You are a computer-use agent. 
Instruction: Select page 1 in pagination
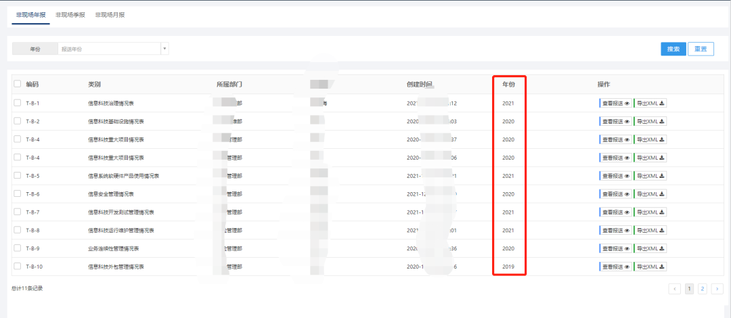[689, 289]
